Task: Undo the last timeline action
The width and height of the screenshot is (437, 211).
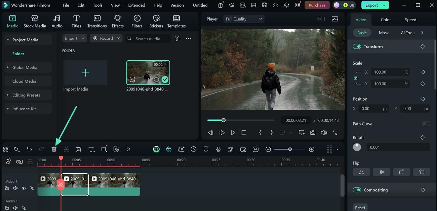Action: point(29,149)
